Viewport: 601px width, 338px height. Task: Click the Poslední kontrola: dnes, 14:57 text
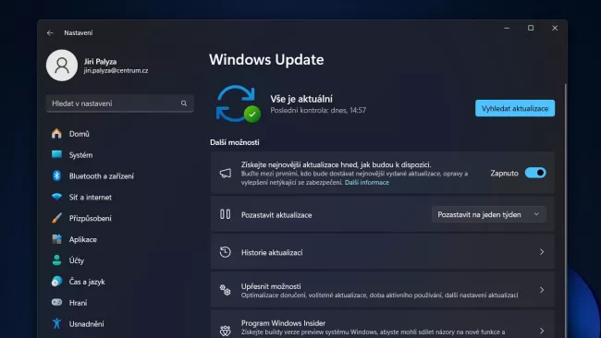(x=318, y=110)
